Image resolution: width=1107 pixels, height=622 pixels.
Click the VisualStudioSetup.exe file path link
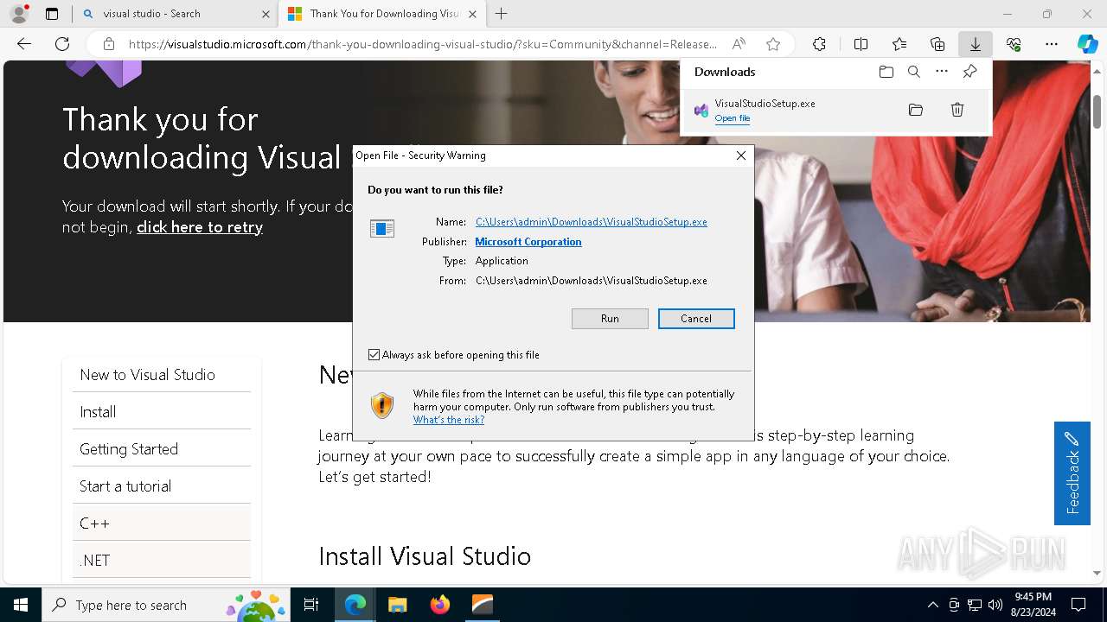(592, 222)
